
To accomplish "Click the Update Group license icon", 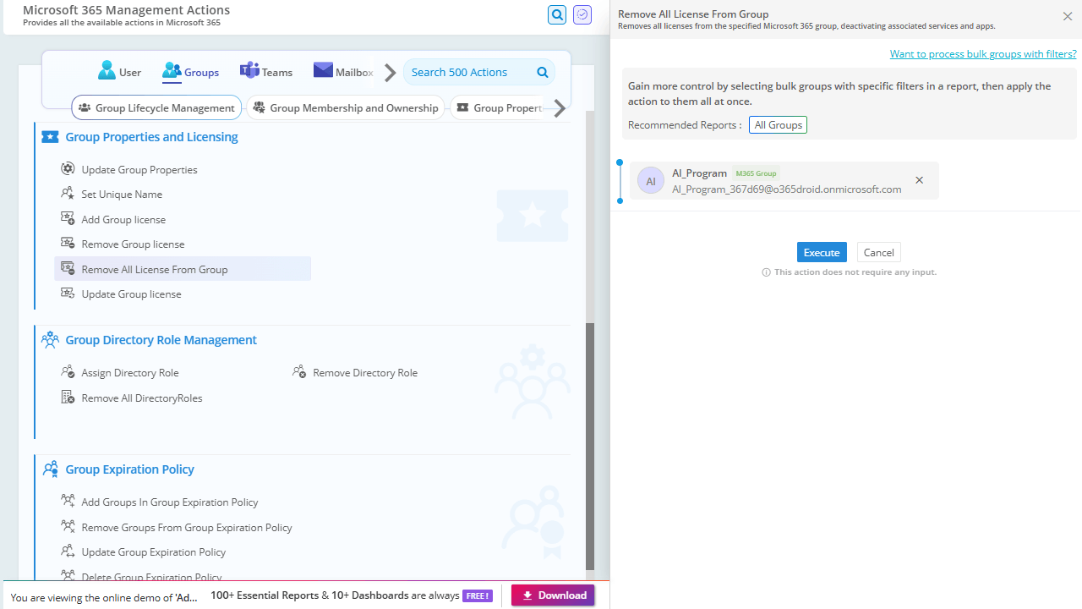I will (68, 293).
